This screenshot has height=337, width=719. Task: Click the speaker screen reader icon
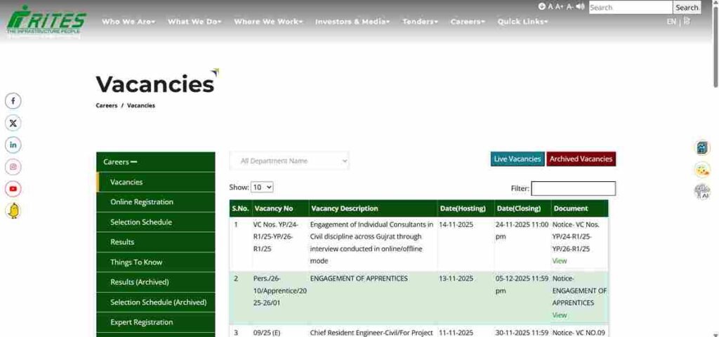click(x=581, y=6)
